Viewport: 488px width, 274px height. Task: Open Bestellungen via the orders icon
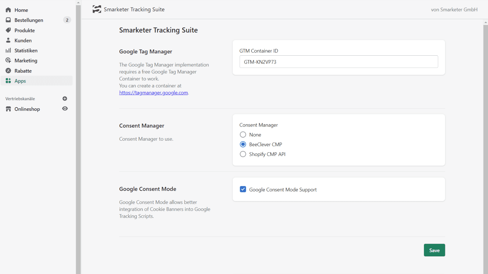pyautogui.click(x=8, y=20)
